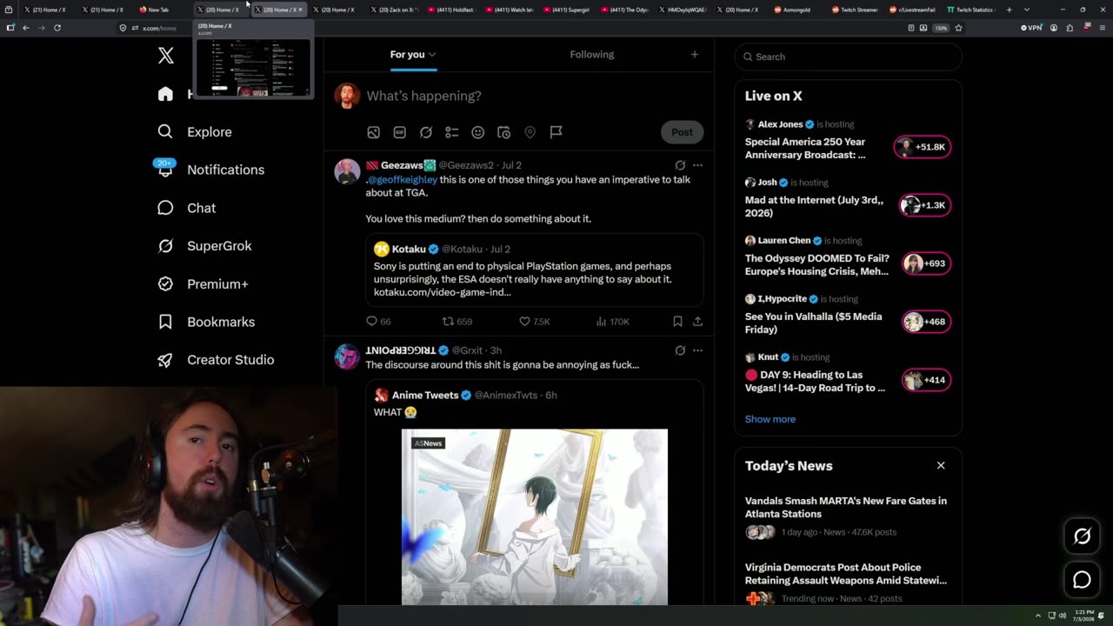1113x626 pixels.
Task: Click Grok icon on Geezaws post
Action: tap(680, 165)
